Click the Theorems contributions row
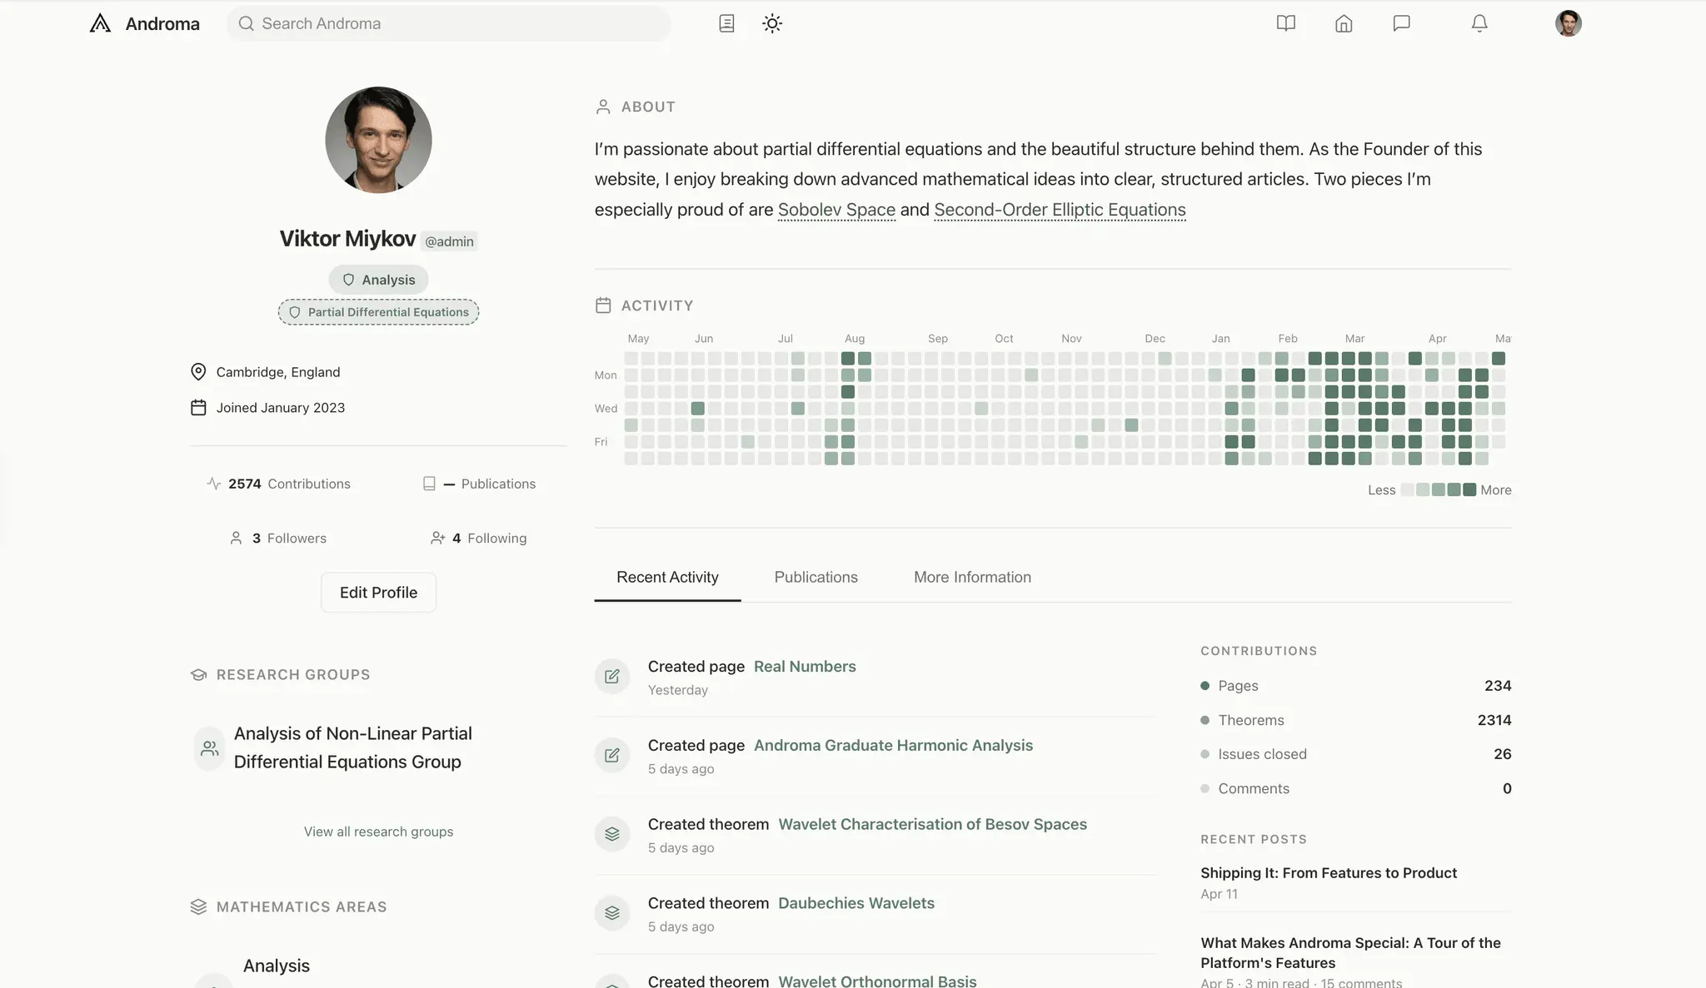 click(x=1355, y=720)
